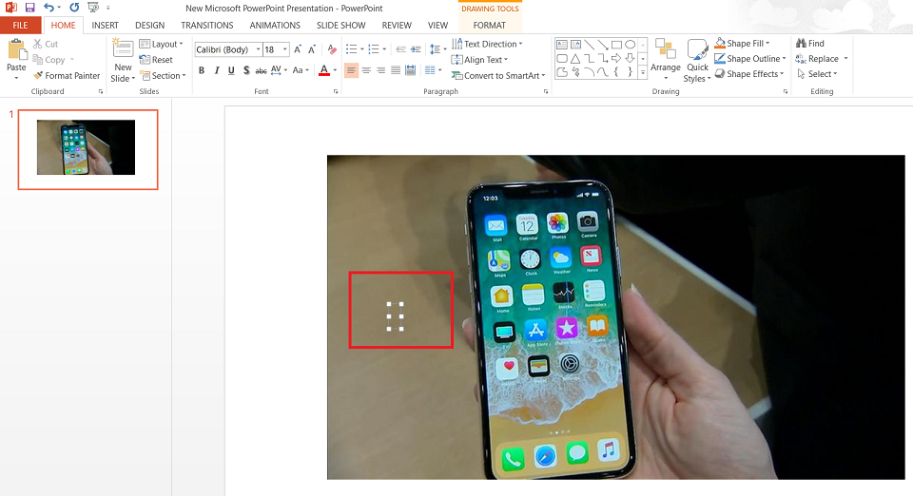Increase font size with the large A icon
Image resolution: width=913 pixels, height=496 pixels.
click(298, 49)
